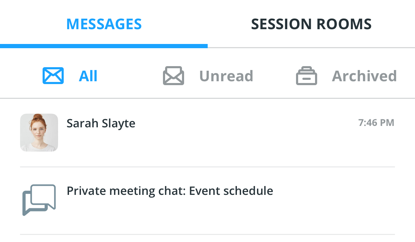Click the blue closed-envelope All icon
The width and height of the screenshot is (415, 242).
(53, 76)
